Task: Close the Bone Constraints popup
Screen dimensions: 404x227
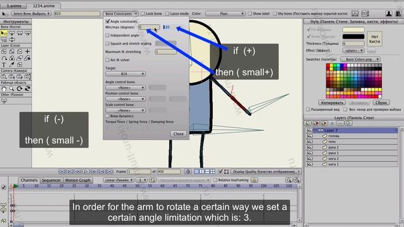Action: pos(178,134)
